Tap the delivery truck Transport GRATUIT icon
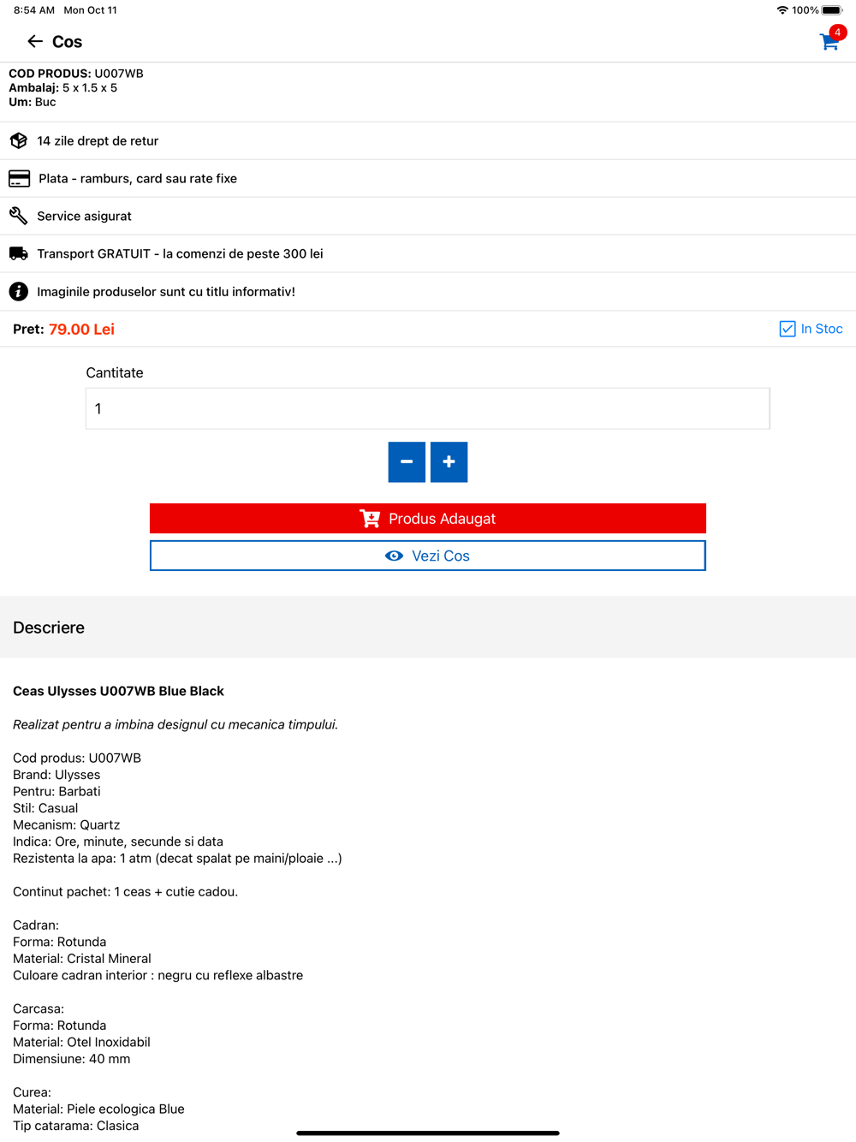 click(x=18, y=253)
